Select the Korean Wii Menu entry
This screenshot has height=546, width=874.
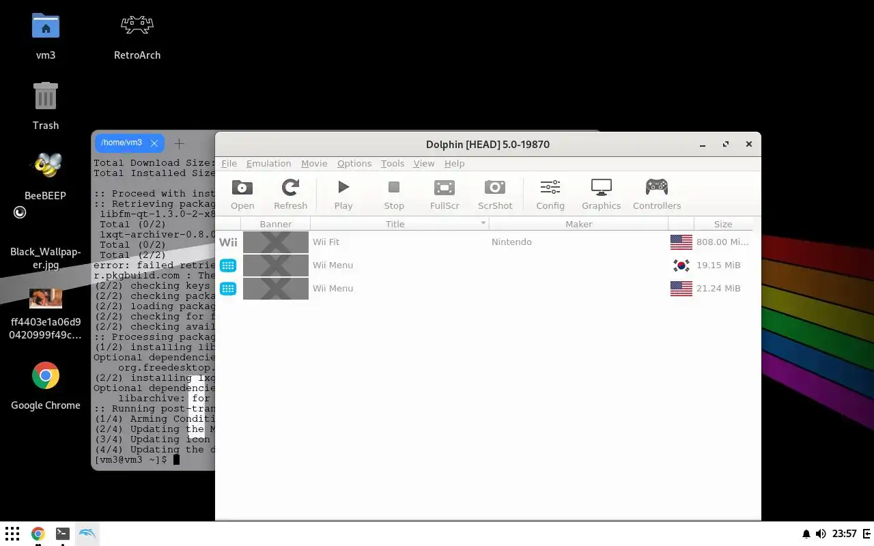[484, 265]
